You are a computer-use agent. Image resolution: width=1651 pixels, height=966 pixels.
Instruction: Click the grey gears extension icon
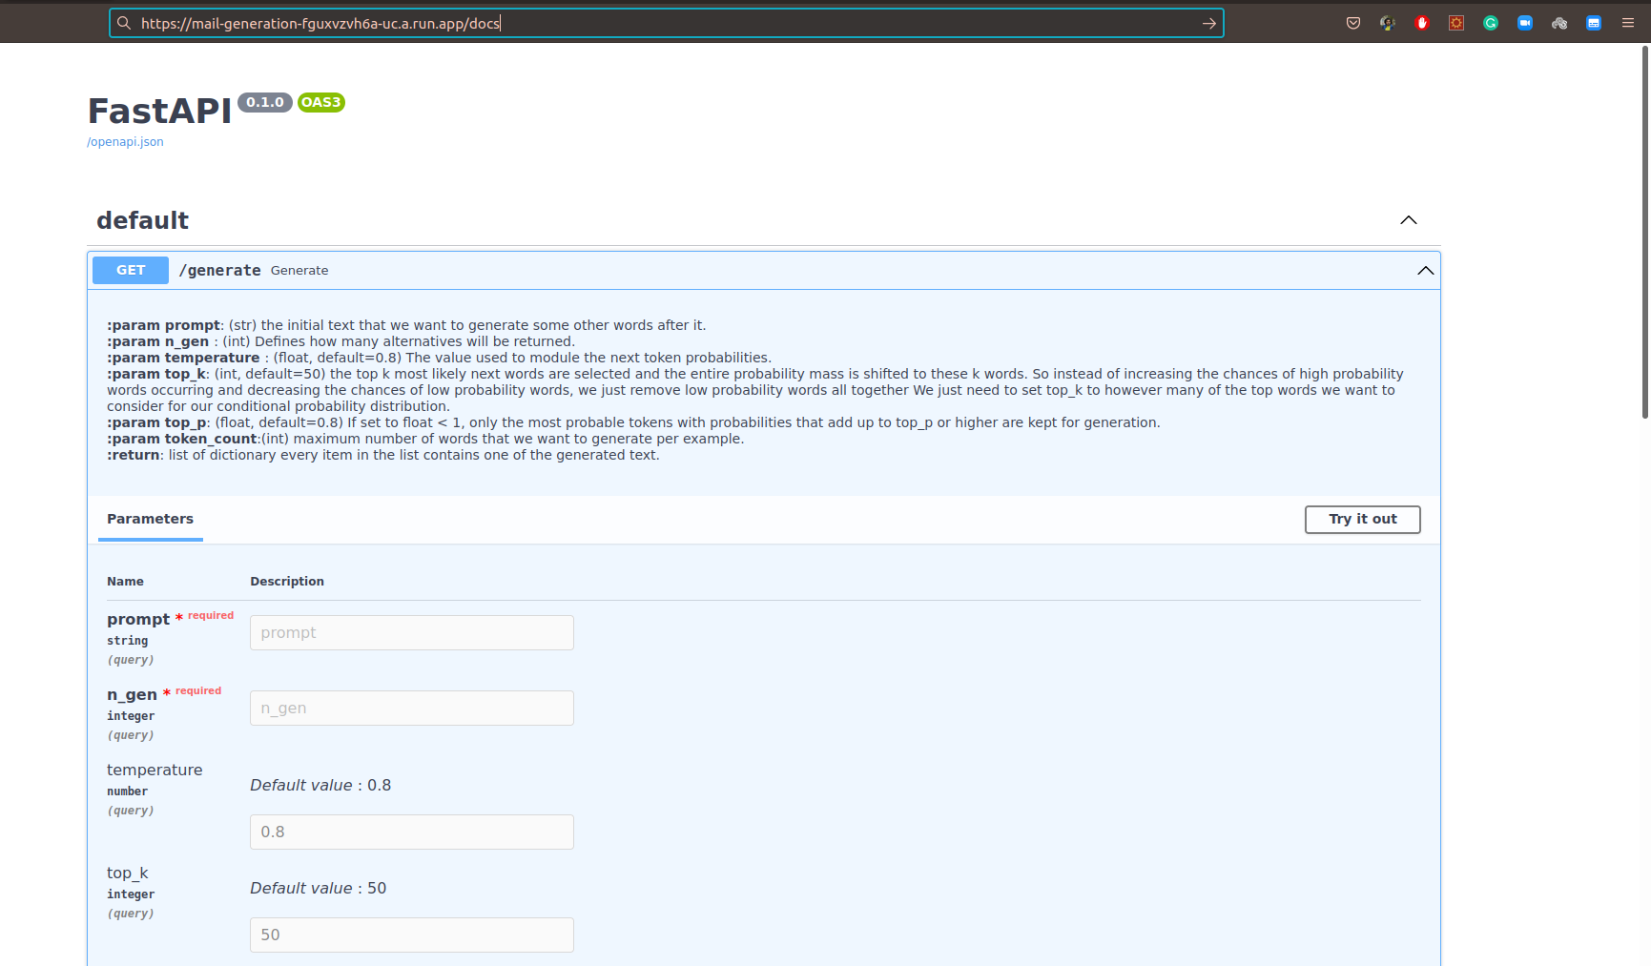1559,23
